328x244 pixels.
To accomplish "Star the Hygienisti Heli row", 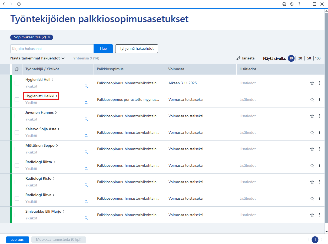I will (x=312, y=83).
